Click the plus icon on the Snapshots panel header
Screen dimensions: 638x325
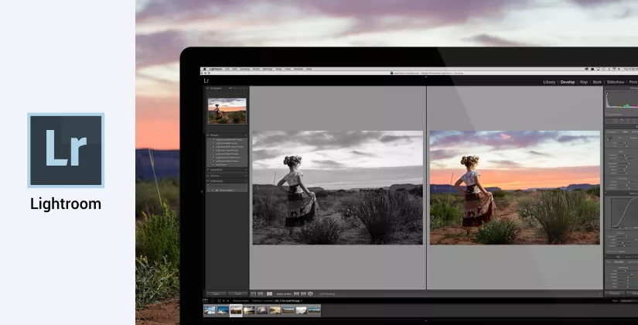point(244,169)
